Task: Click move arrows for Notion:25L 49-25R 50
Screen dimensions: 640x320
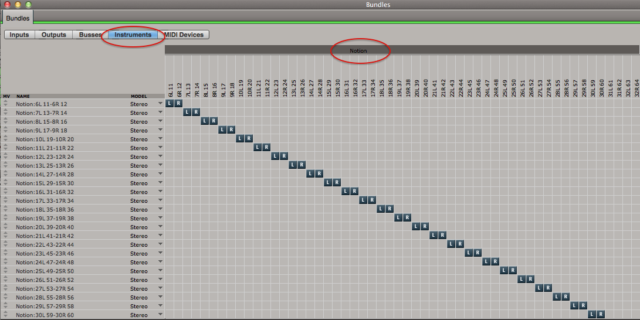Action: (6, 271)
